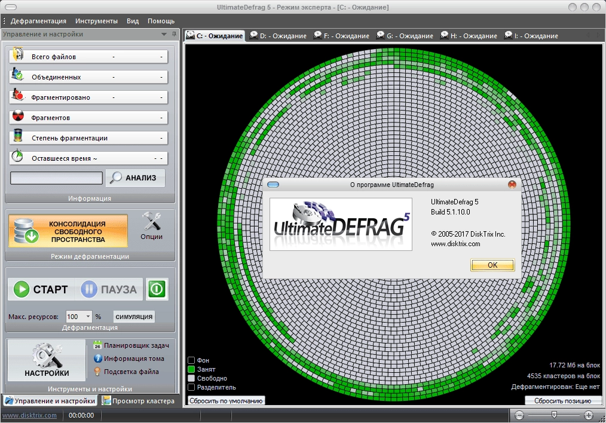
Task: Click the database icon in consolidation mode
Action: click(x=26, y=231)
